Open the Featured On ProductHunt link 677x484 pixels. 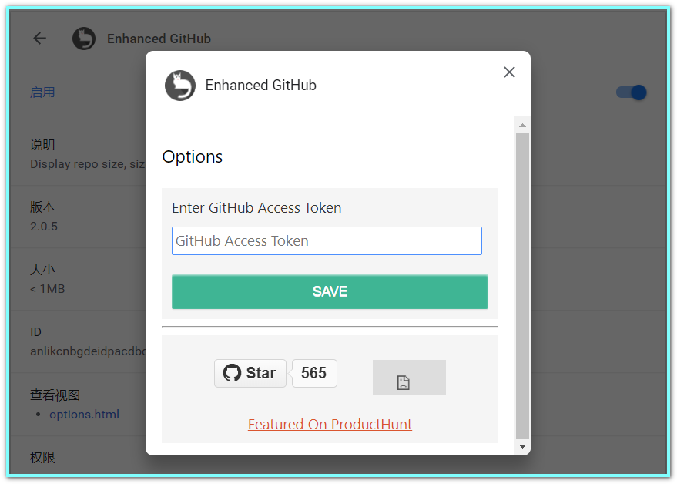(x=330, y=425)
